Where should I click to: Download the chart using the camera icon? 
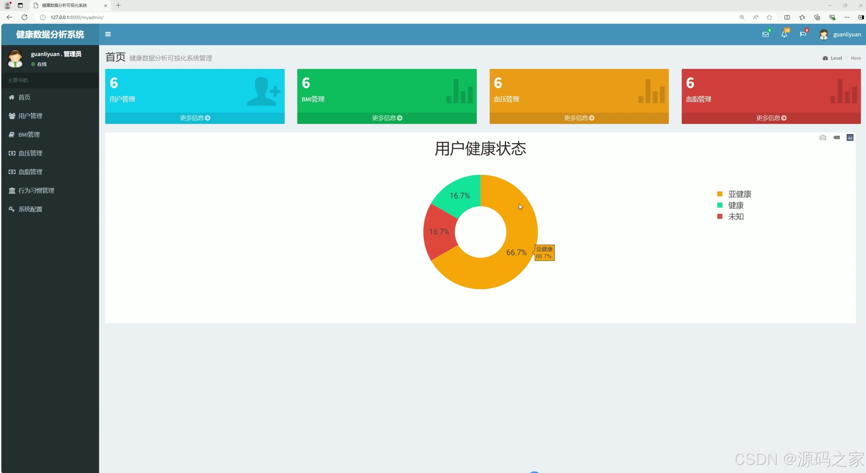tap(823, 138)
